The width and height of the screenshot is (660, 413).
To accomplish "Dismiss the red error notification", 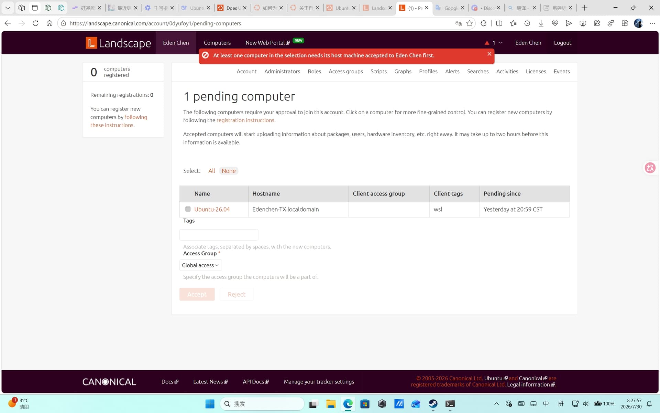I will (489, 54).
